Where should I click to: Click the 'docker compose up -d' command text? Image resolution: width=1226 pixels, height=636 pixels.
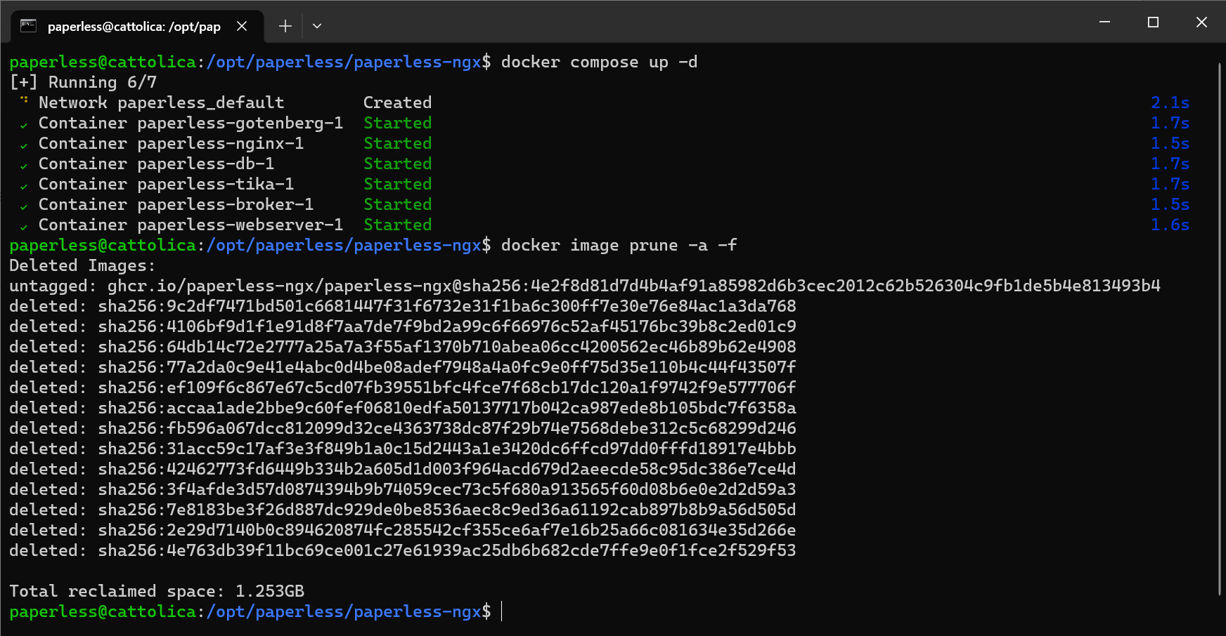point(599,62)
